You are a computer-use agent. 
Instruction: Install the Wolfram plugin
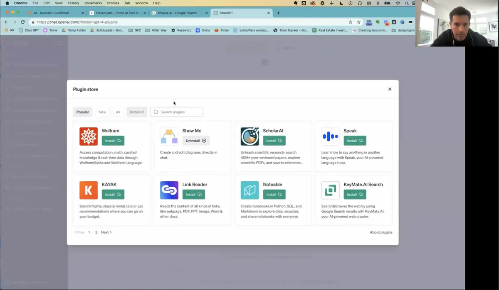[x=113, y=141]
